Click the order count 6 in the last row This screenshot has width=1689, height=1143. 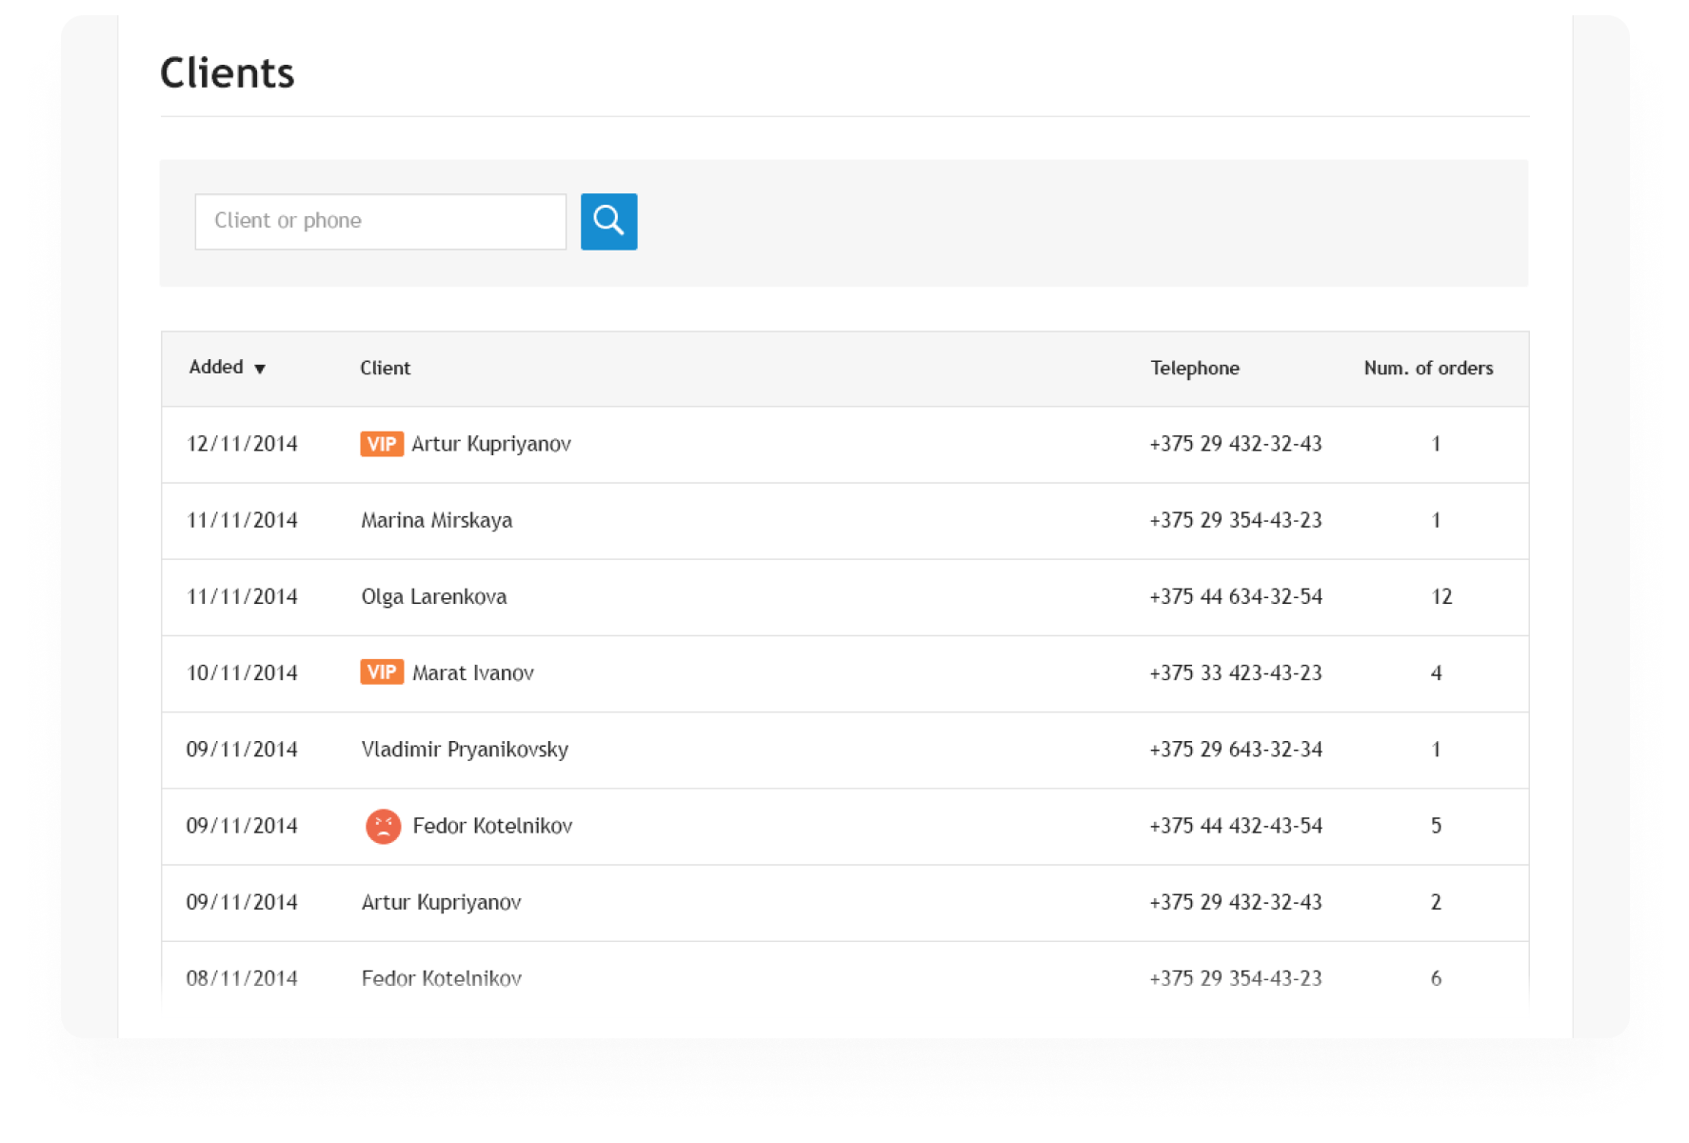[1436, 978]
